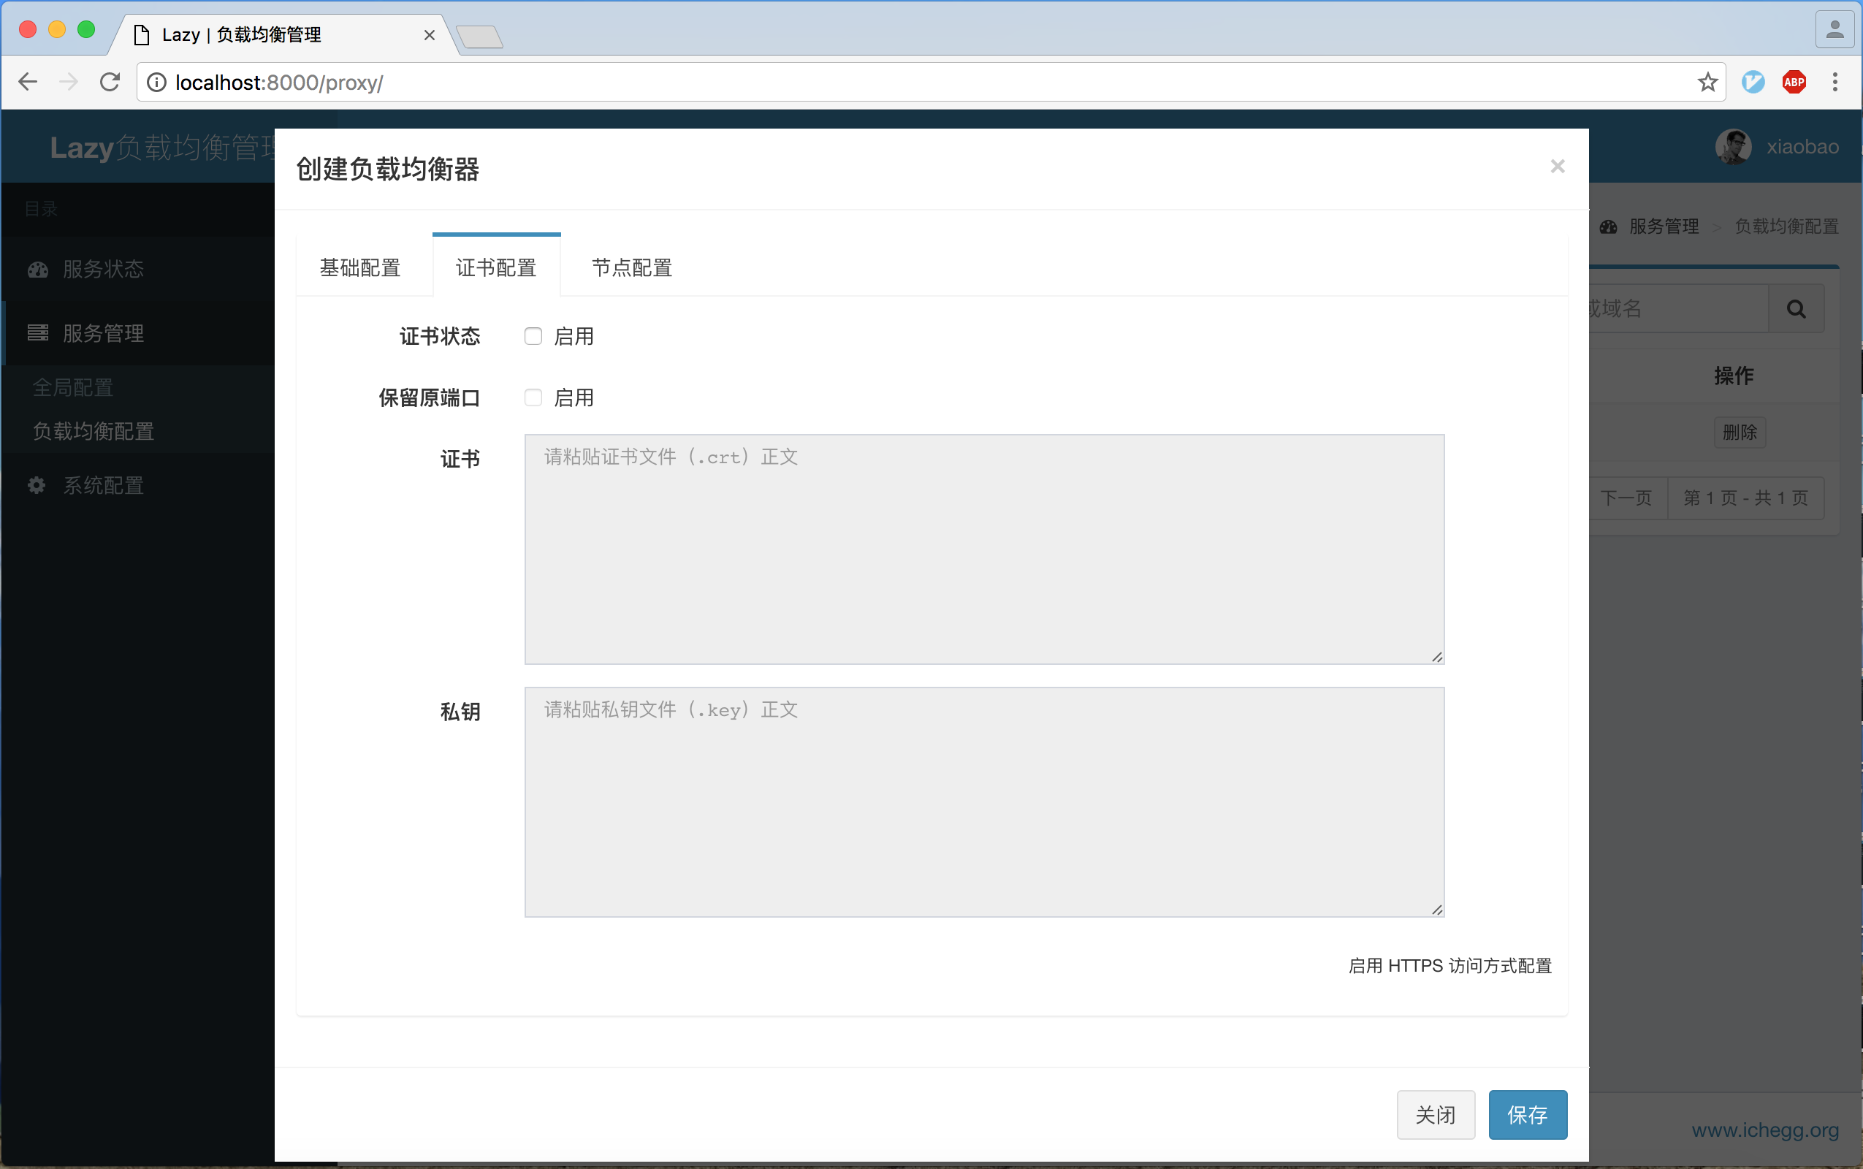
Task: Click the 关闭 button
Action: pyautogui.click(x=1435, y=1114)
